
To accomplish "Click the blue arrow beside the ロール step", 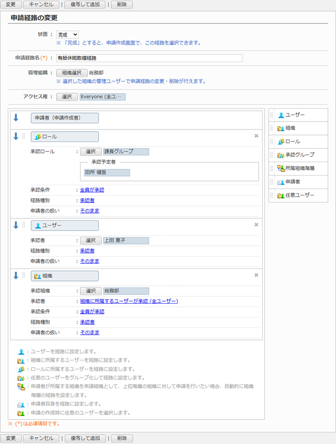I will click(x=16, y=136).
